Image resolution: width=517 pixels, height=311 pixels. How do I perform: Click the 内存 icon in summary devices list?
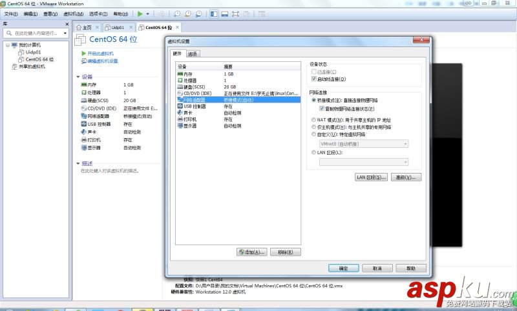(x=84, y=85)
